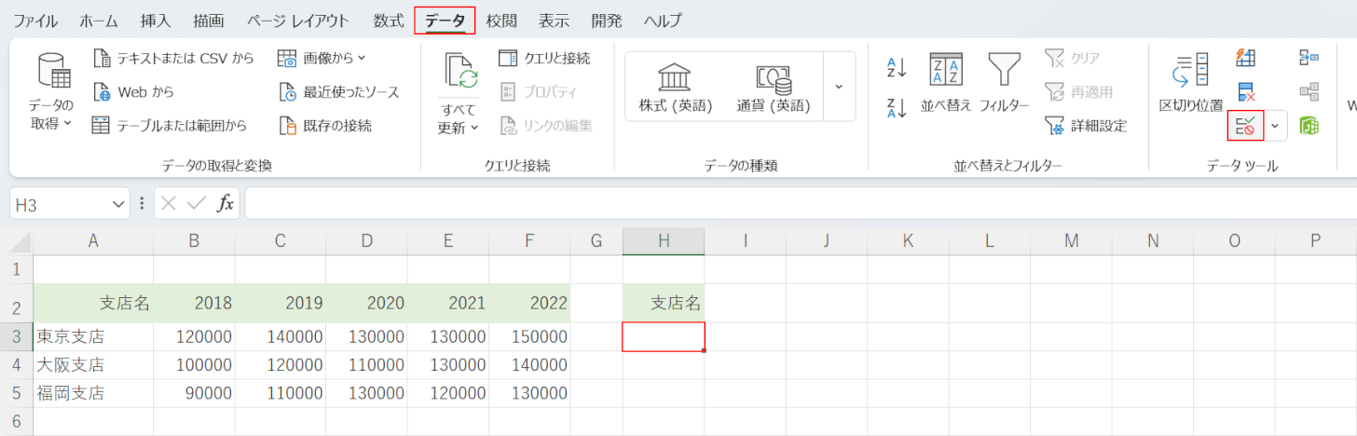
Task: Expand the データの取得 dropdown
Action: pyautogui.click(x=50, y=93)
